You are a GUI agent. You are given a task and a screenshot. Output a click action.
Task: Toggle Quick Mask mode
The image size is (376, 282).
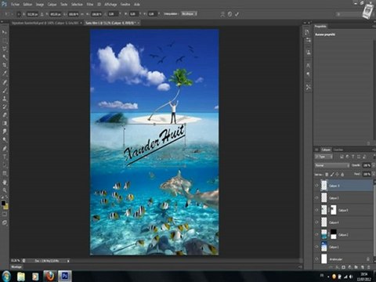click(5, 214)
